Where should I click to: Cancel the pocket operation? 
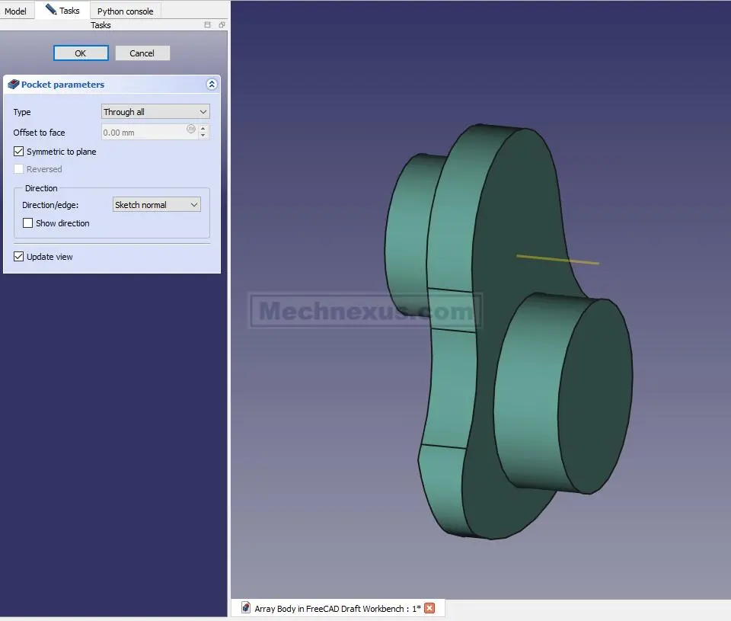coord(142,53)
